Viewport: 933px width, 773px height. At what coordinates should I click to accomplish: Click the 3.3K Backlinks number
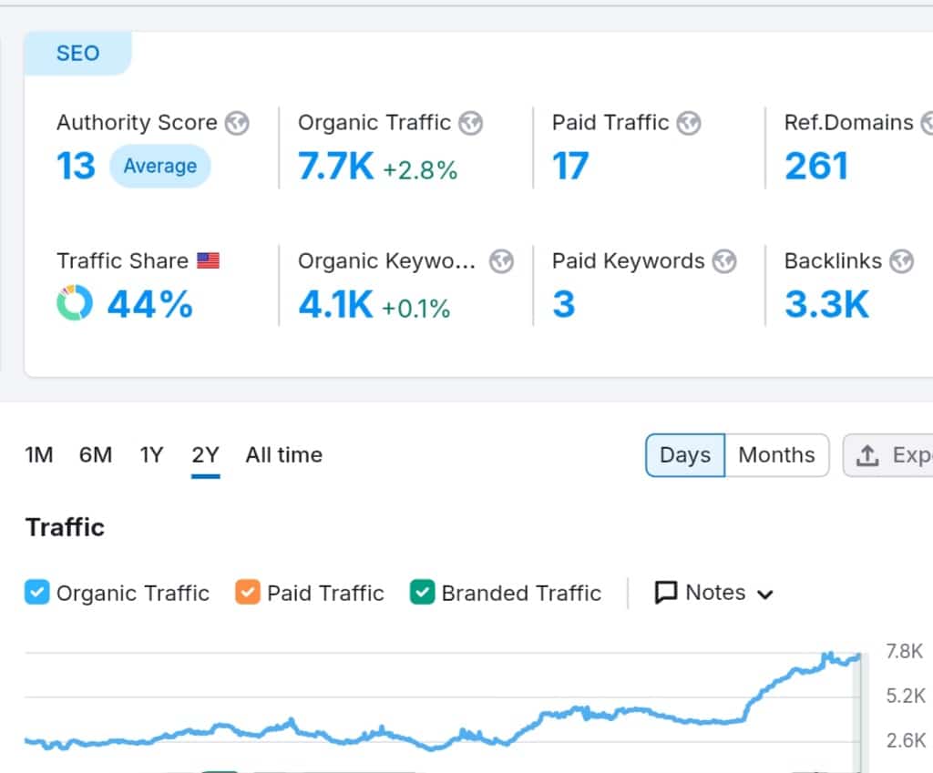click(x=826, y=305)
